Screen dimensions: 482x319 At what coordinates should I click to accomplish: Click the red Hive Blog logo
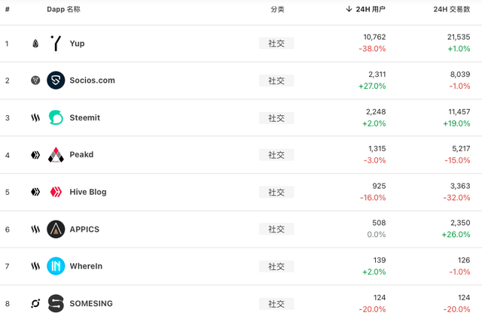pos(56,192)
